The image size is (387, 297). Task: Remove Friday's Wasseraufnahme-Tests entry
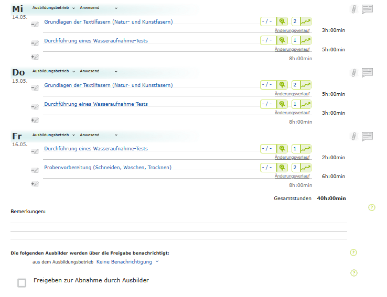[35, 151]
